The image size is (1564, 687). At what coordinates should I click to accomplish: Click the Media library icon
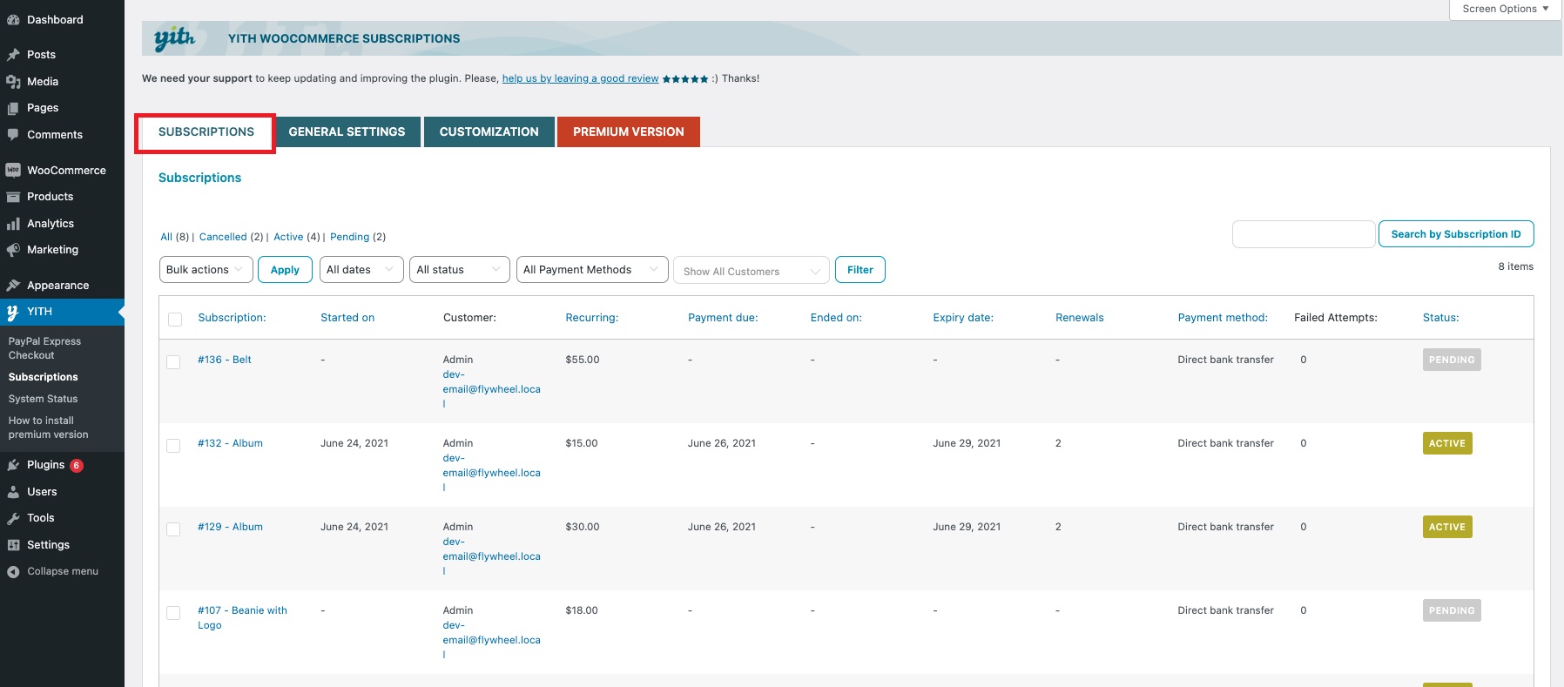pos(13,82)
